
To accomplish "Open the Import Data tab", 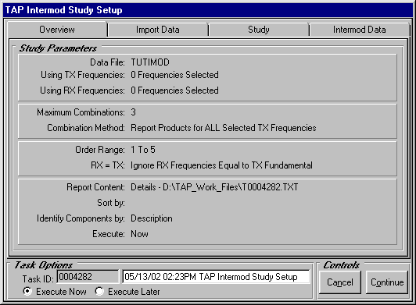I will click(158, 30).
